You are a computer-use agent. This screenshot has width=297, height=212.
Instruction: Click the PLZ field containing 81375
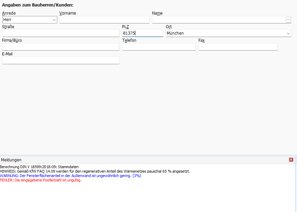143,33
